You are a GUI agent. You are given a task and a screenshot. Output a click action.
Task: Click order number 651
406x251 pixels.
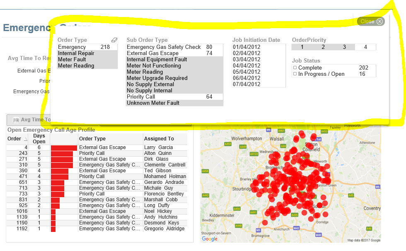click(x=23, y=182)
